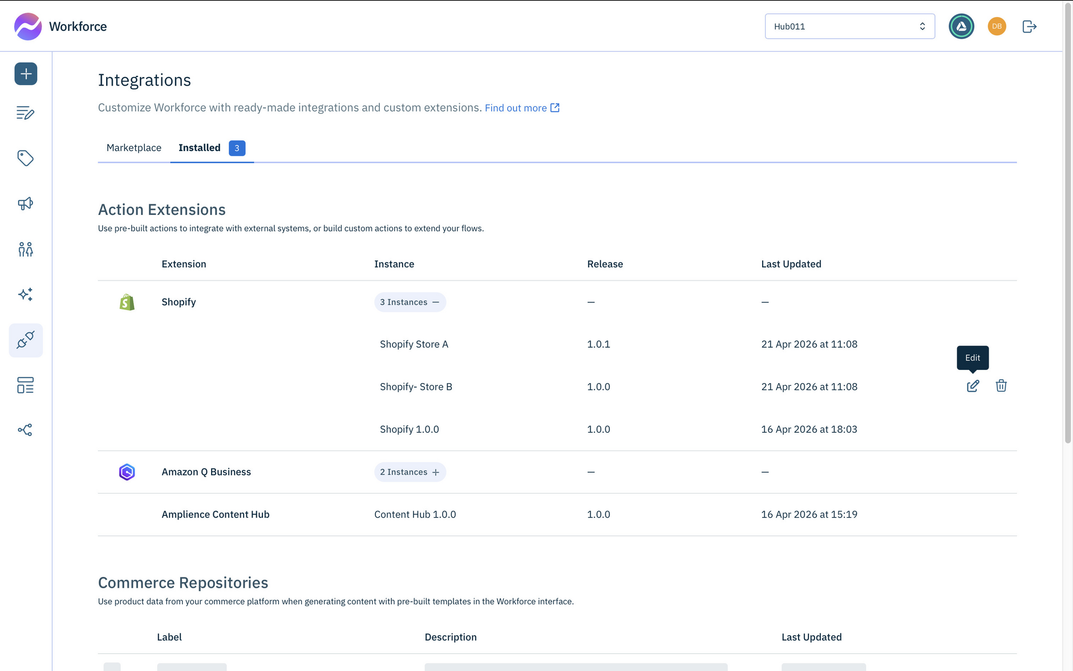1073x671 pixels.
Task: Select the megaphone campaigns icon in sidebar
Action: pos(26,204)
